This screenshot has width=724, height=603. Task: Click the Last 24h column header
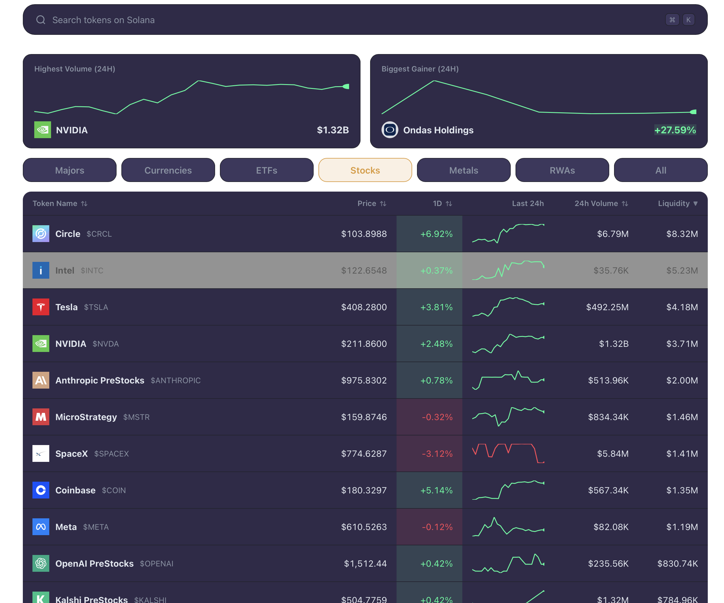tap(528, 204)
